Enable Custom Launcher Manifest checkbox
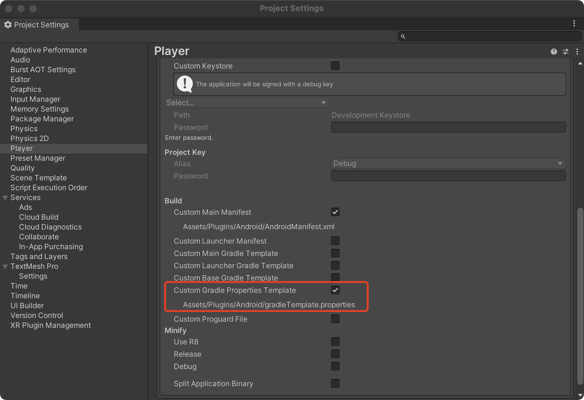Screen dimensions: 584x400 pyautogui.click(x=335, y=241)
